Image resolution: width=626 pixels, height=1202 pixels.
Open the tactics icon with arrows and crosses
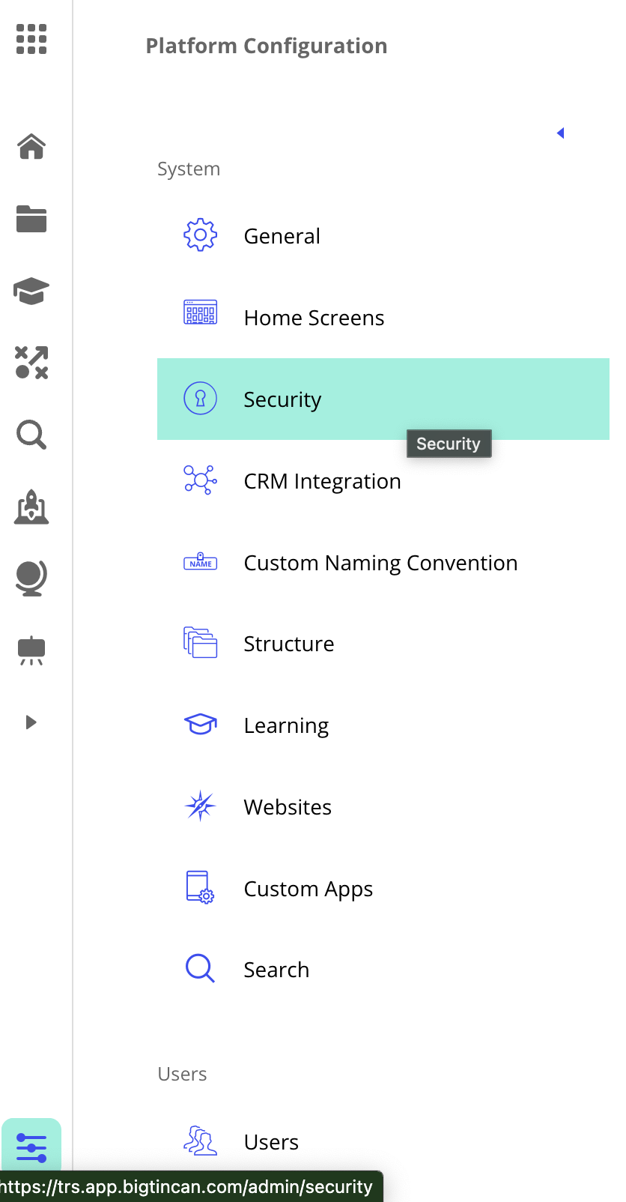pyautogui.click(x=31, y=363)
